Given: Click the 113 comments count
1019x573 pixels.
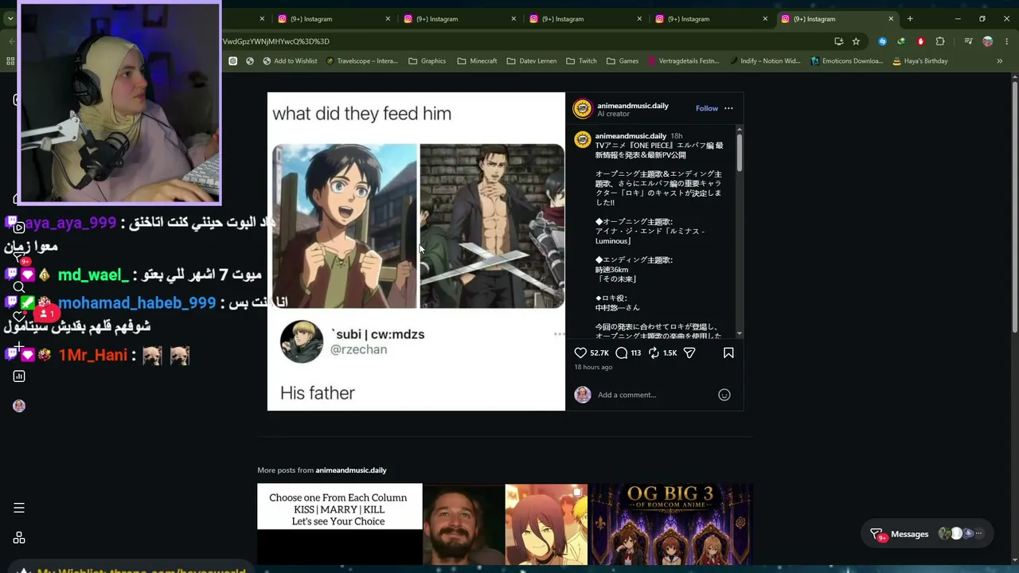Looking at the screenshot, I should (x=635, y=353).
